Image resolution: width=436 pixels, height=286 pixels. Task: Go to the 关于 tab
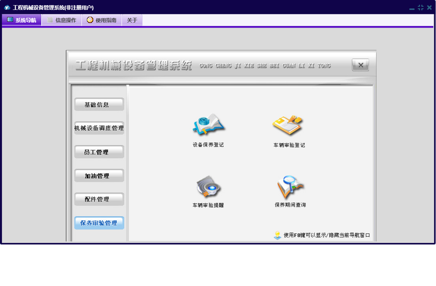(x=132, y=20)
